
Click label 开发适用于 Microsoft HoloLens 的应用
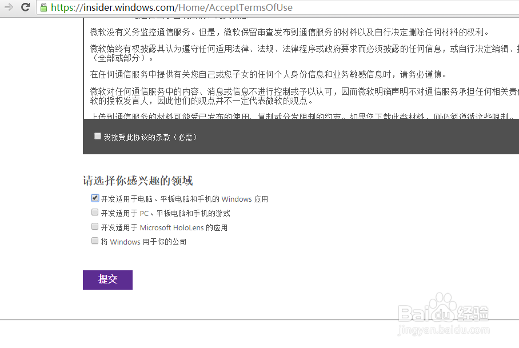164,227
